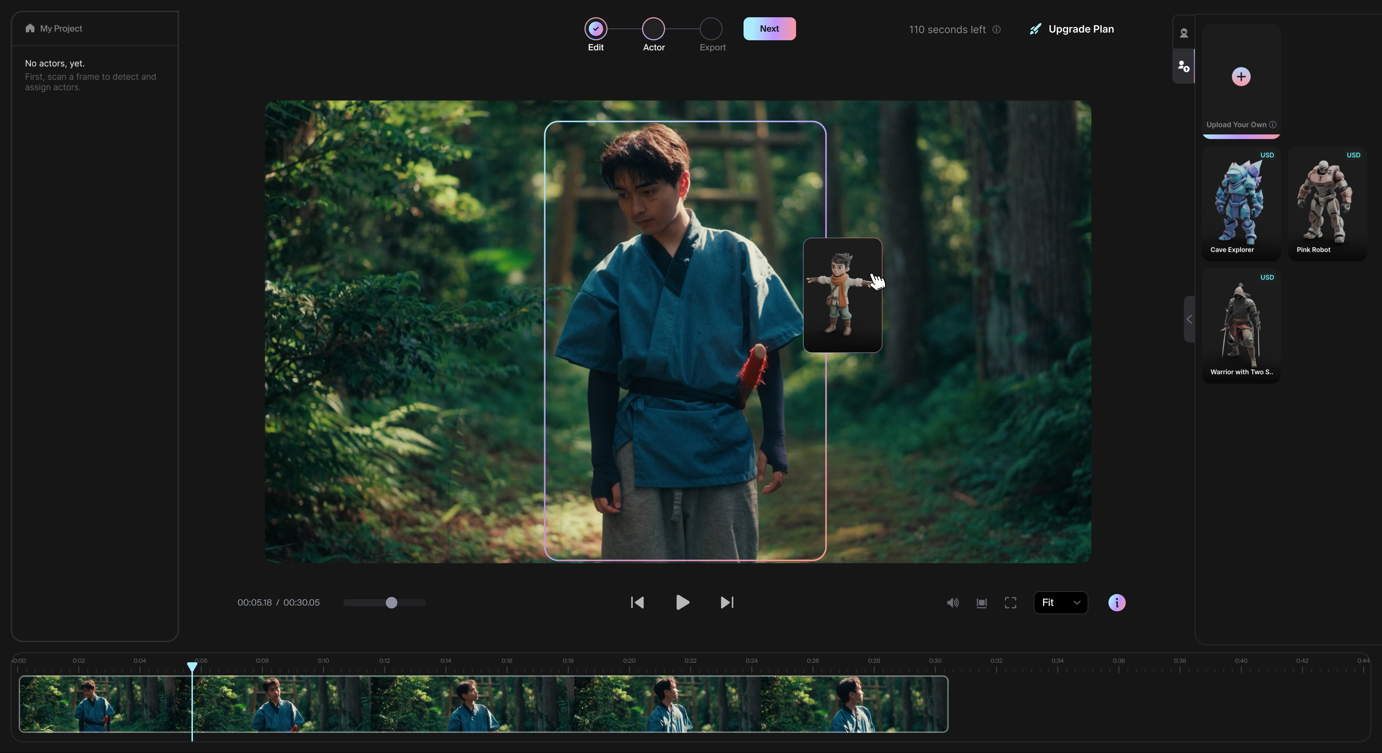Open the actor profile sidebar icon

tap(1183, 33)
